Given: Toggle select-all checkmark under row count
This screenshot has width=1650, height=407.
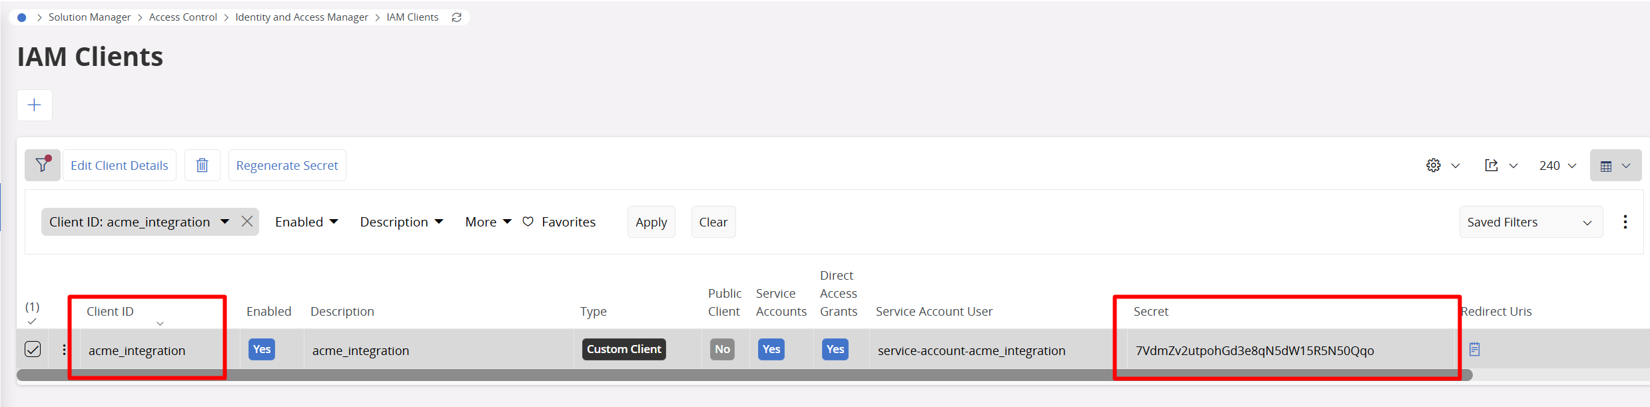Looking at the screenshot, I should (x=32, y=322).
